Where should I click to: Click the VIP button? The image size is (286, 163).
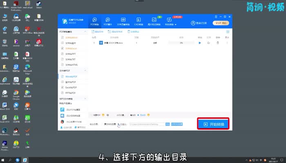tap(221, 23)
